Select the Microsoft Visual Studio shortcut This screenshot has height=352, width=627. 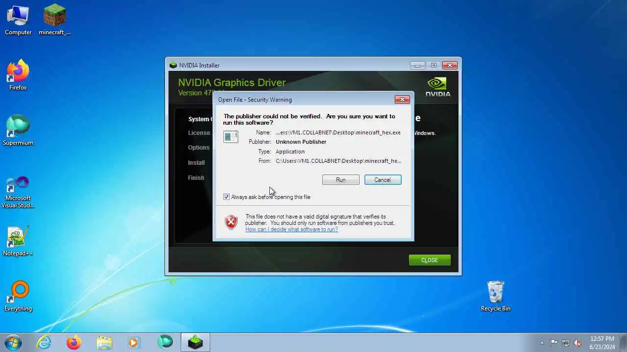pyautogui.click(x=18, y=192)
